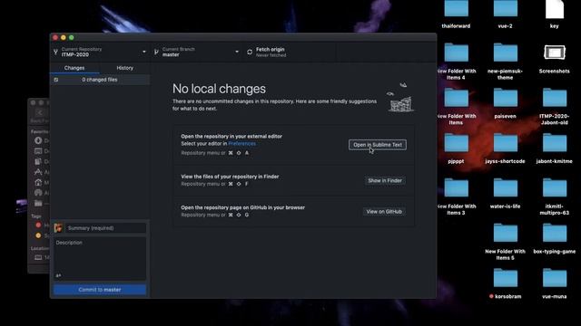Open the Current Branch master dropdown
Image resolution: width=581 pixels, height=326 pixels.
click(197, 53)
